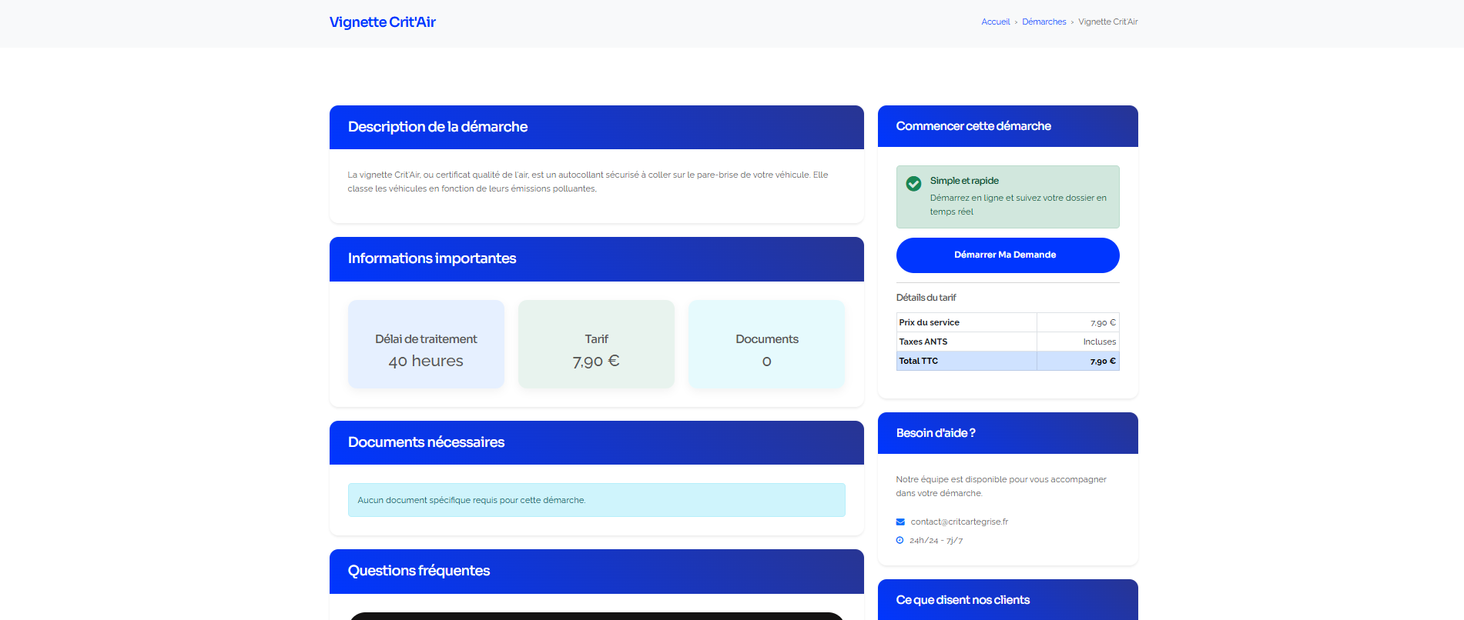Click the clock icon next to 24h/24

900,541
